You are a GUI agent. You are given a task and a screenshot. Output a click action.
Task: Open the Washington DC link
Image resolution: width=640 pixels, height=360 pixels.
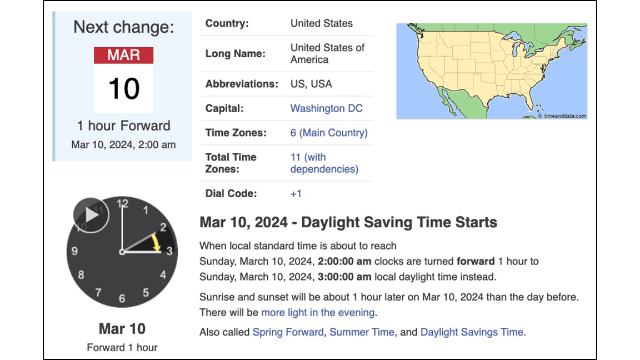326,108
